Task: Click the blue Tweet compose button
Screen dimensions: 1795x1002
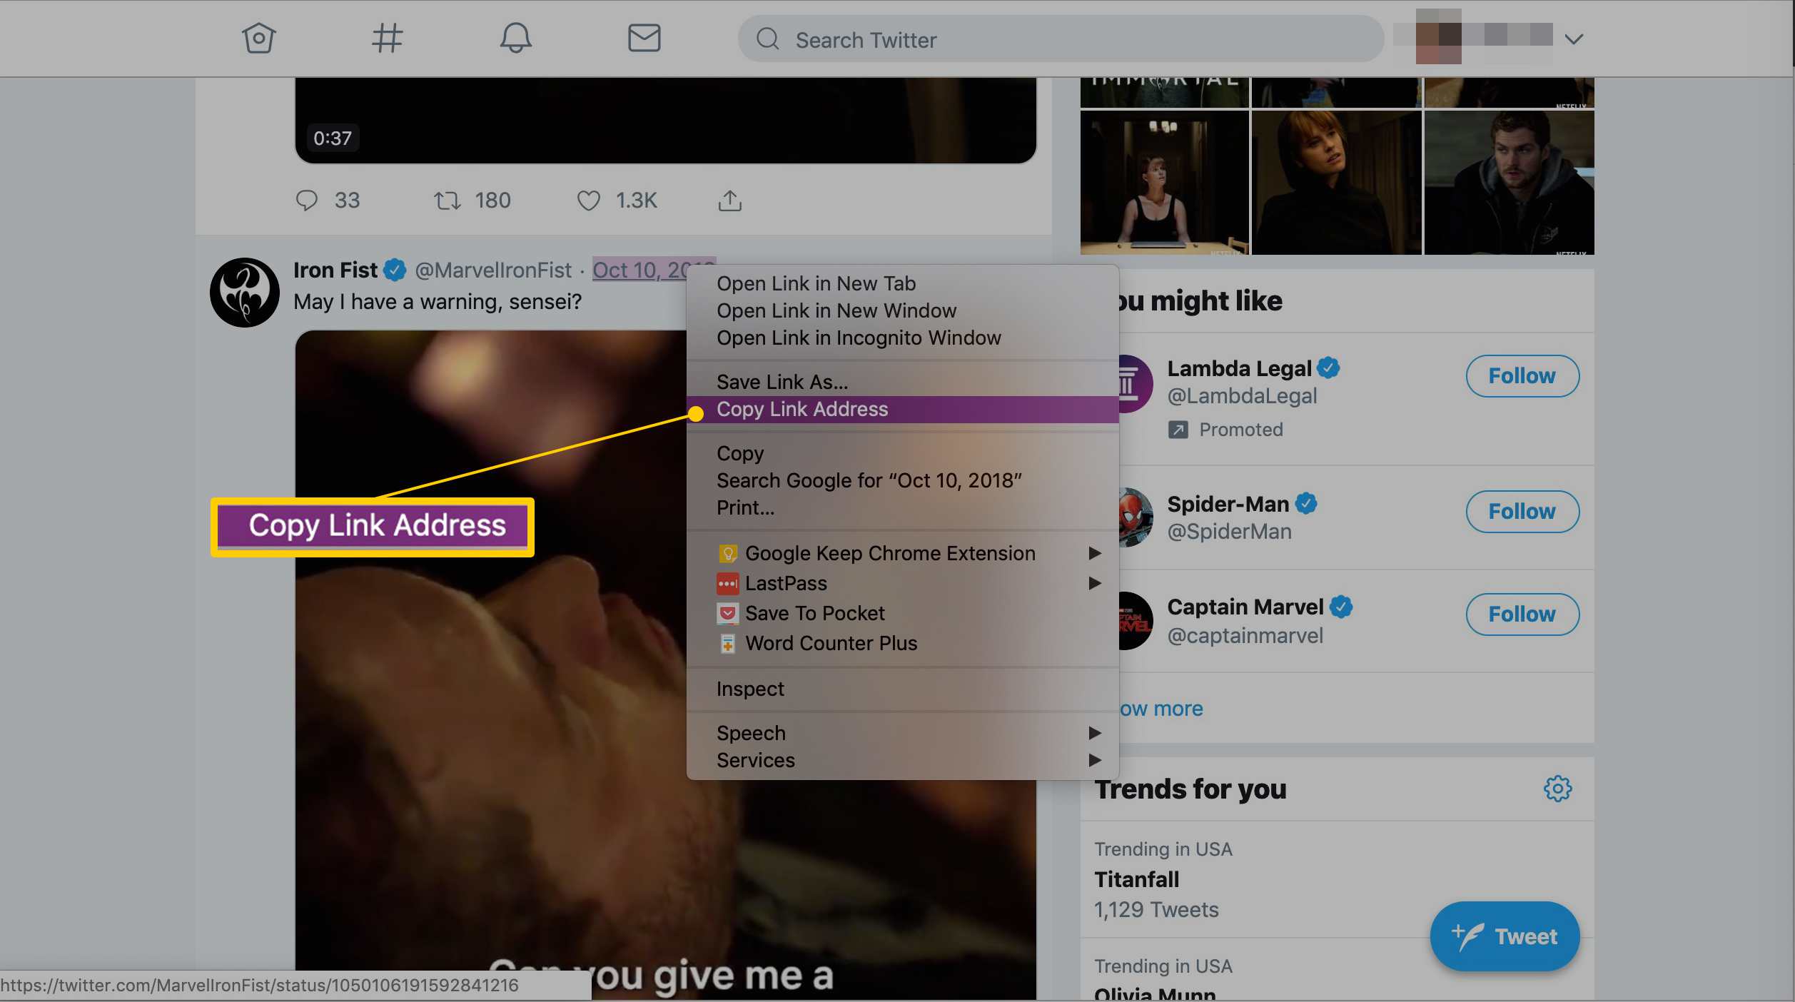Action: [1504, 936]
